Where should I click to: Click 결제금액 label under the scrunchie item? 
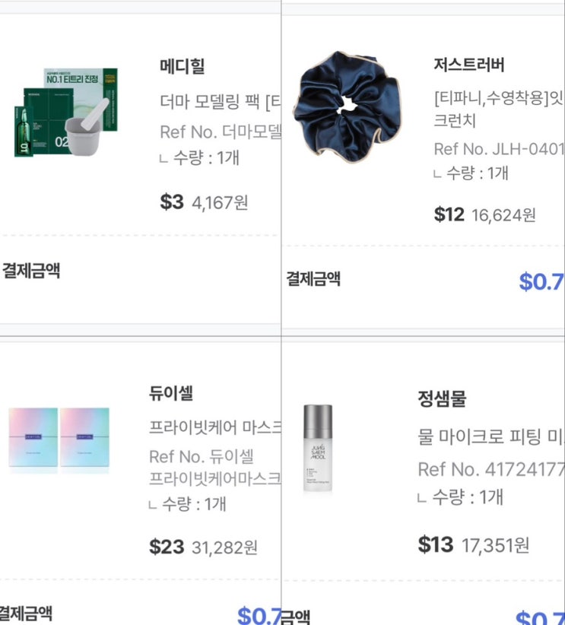pos(313,279)
